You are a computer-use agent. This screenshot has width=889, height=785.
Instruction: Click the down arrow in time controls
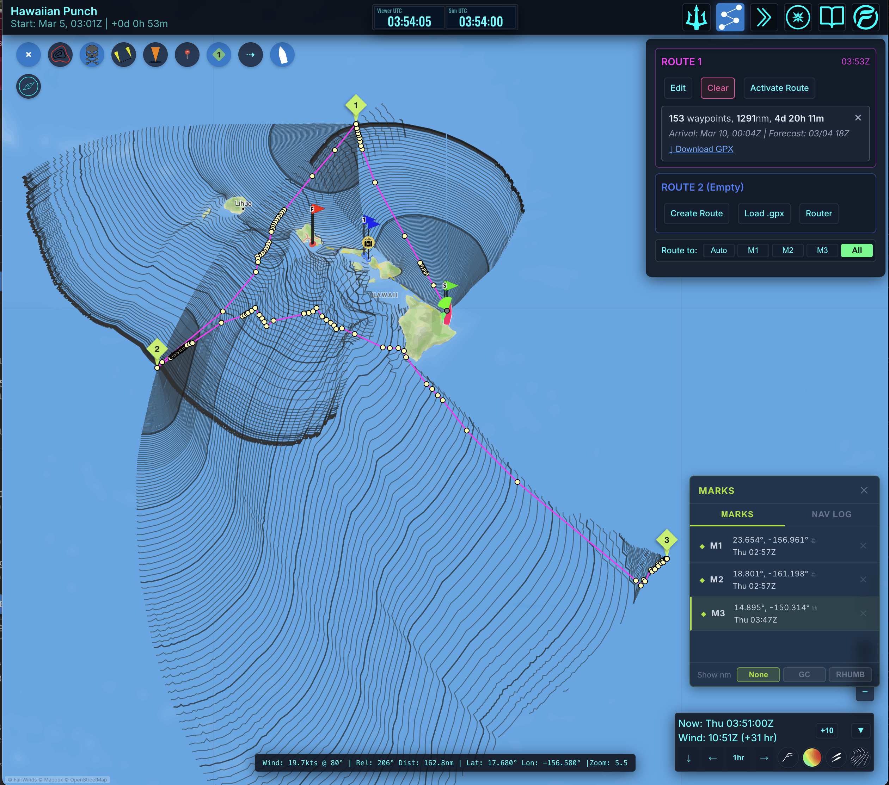(x=688, y=758)
